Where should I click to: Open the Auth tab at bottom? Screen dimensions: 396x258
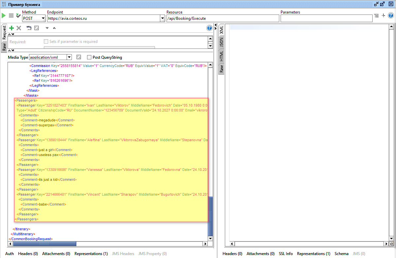coord(10,254)
